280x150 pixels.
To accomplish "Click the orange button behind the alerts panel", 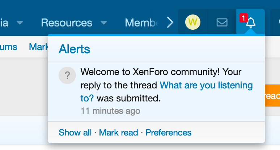I will click(x=272, y=96).
